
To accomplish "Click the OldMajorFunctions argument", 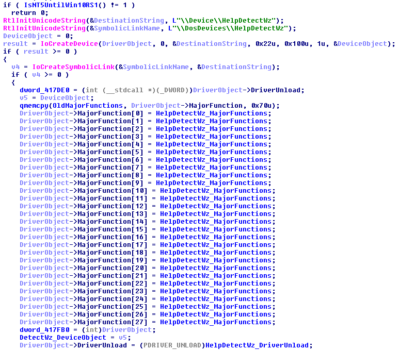I will 88,106.
